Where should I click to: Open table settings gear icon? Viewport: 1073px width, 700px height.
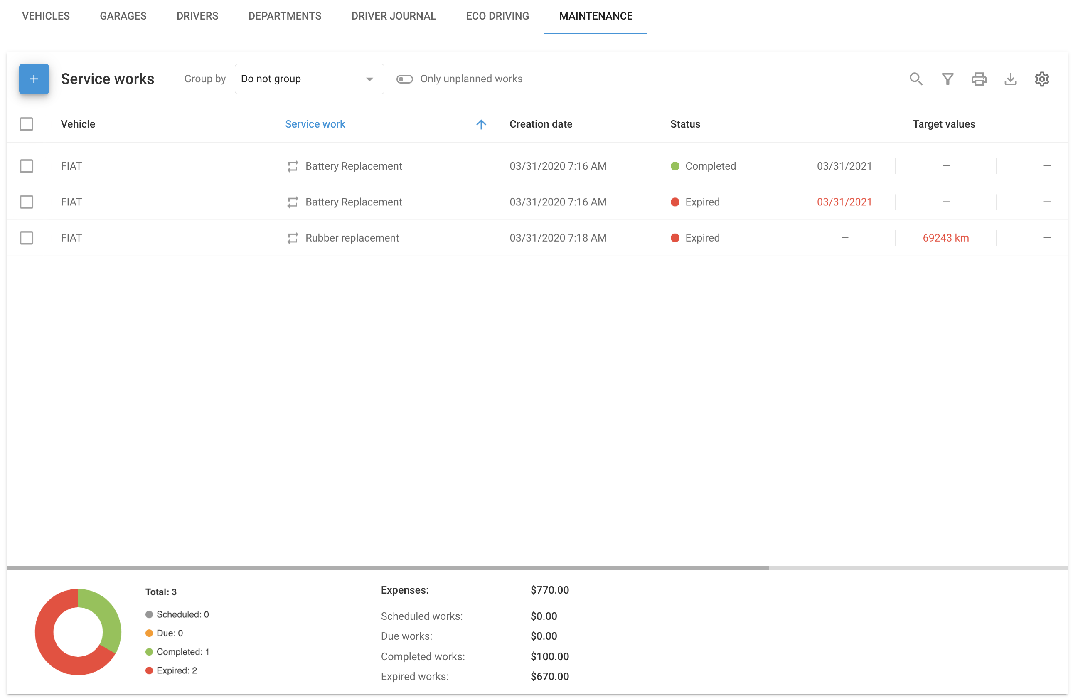point(1041,79)
